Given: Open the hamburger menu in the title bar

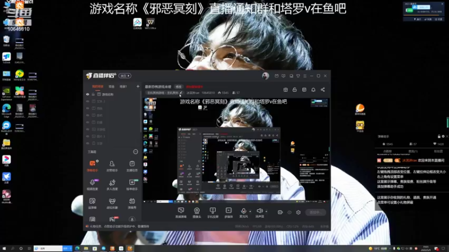Looking at the screenshot, I should (305, 76).
